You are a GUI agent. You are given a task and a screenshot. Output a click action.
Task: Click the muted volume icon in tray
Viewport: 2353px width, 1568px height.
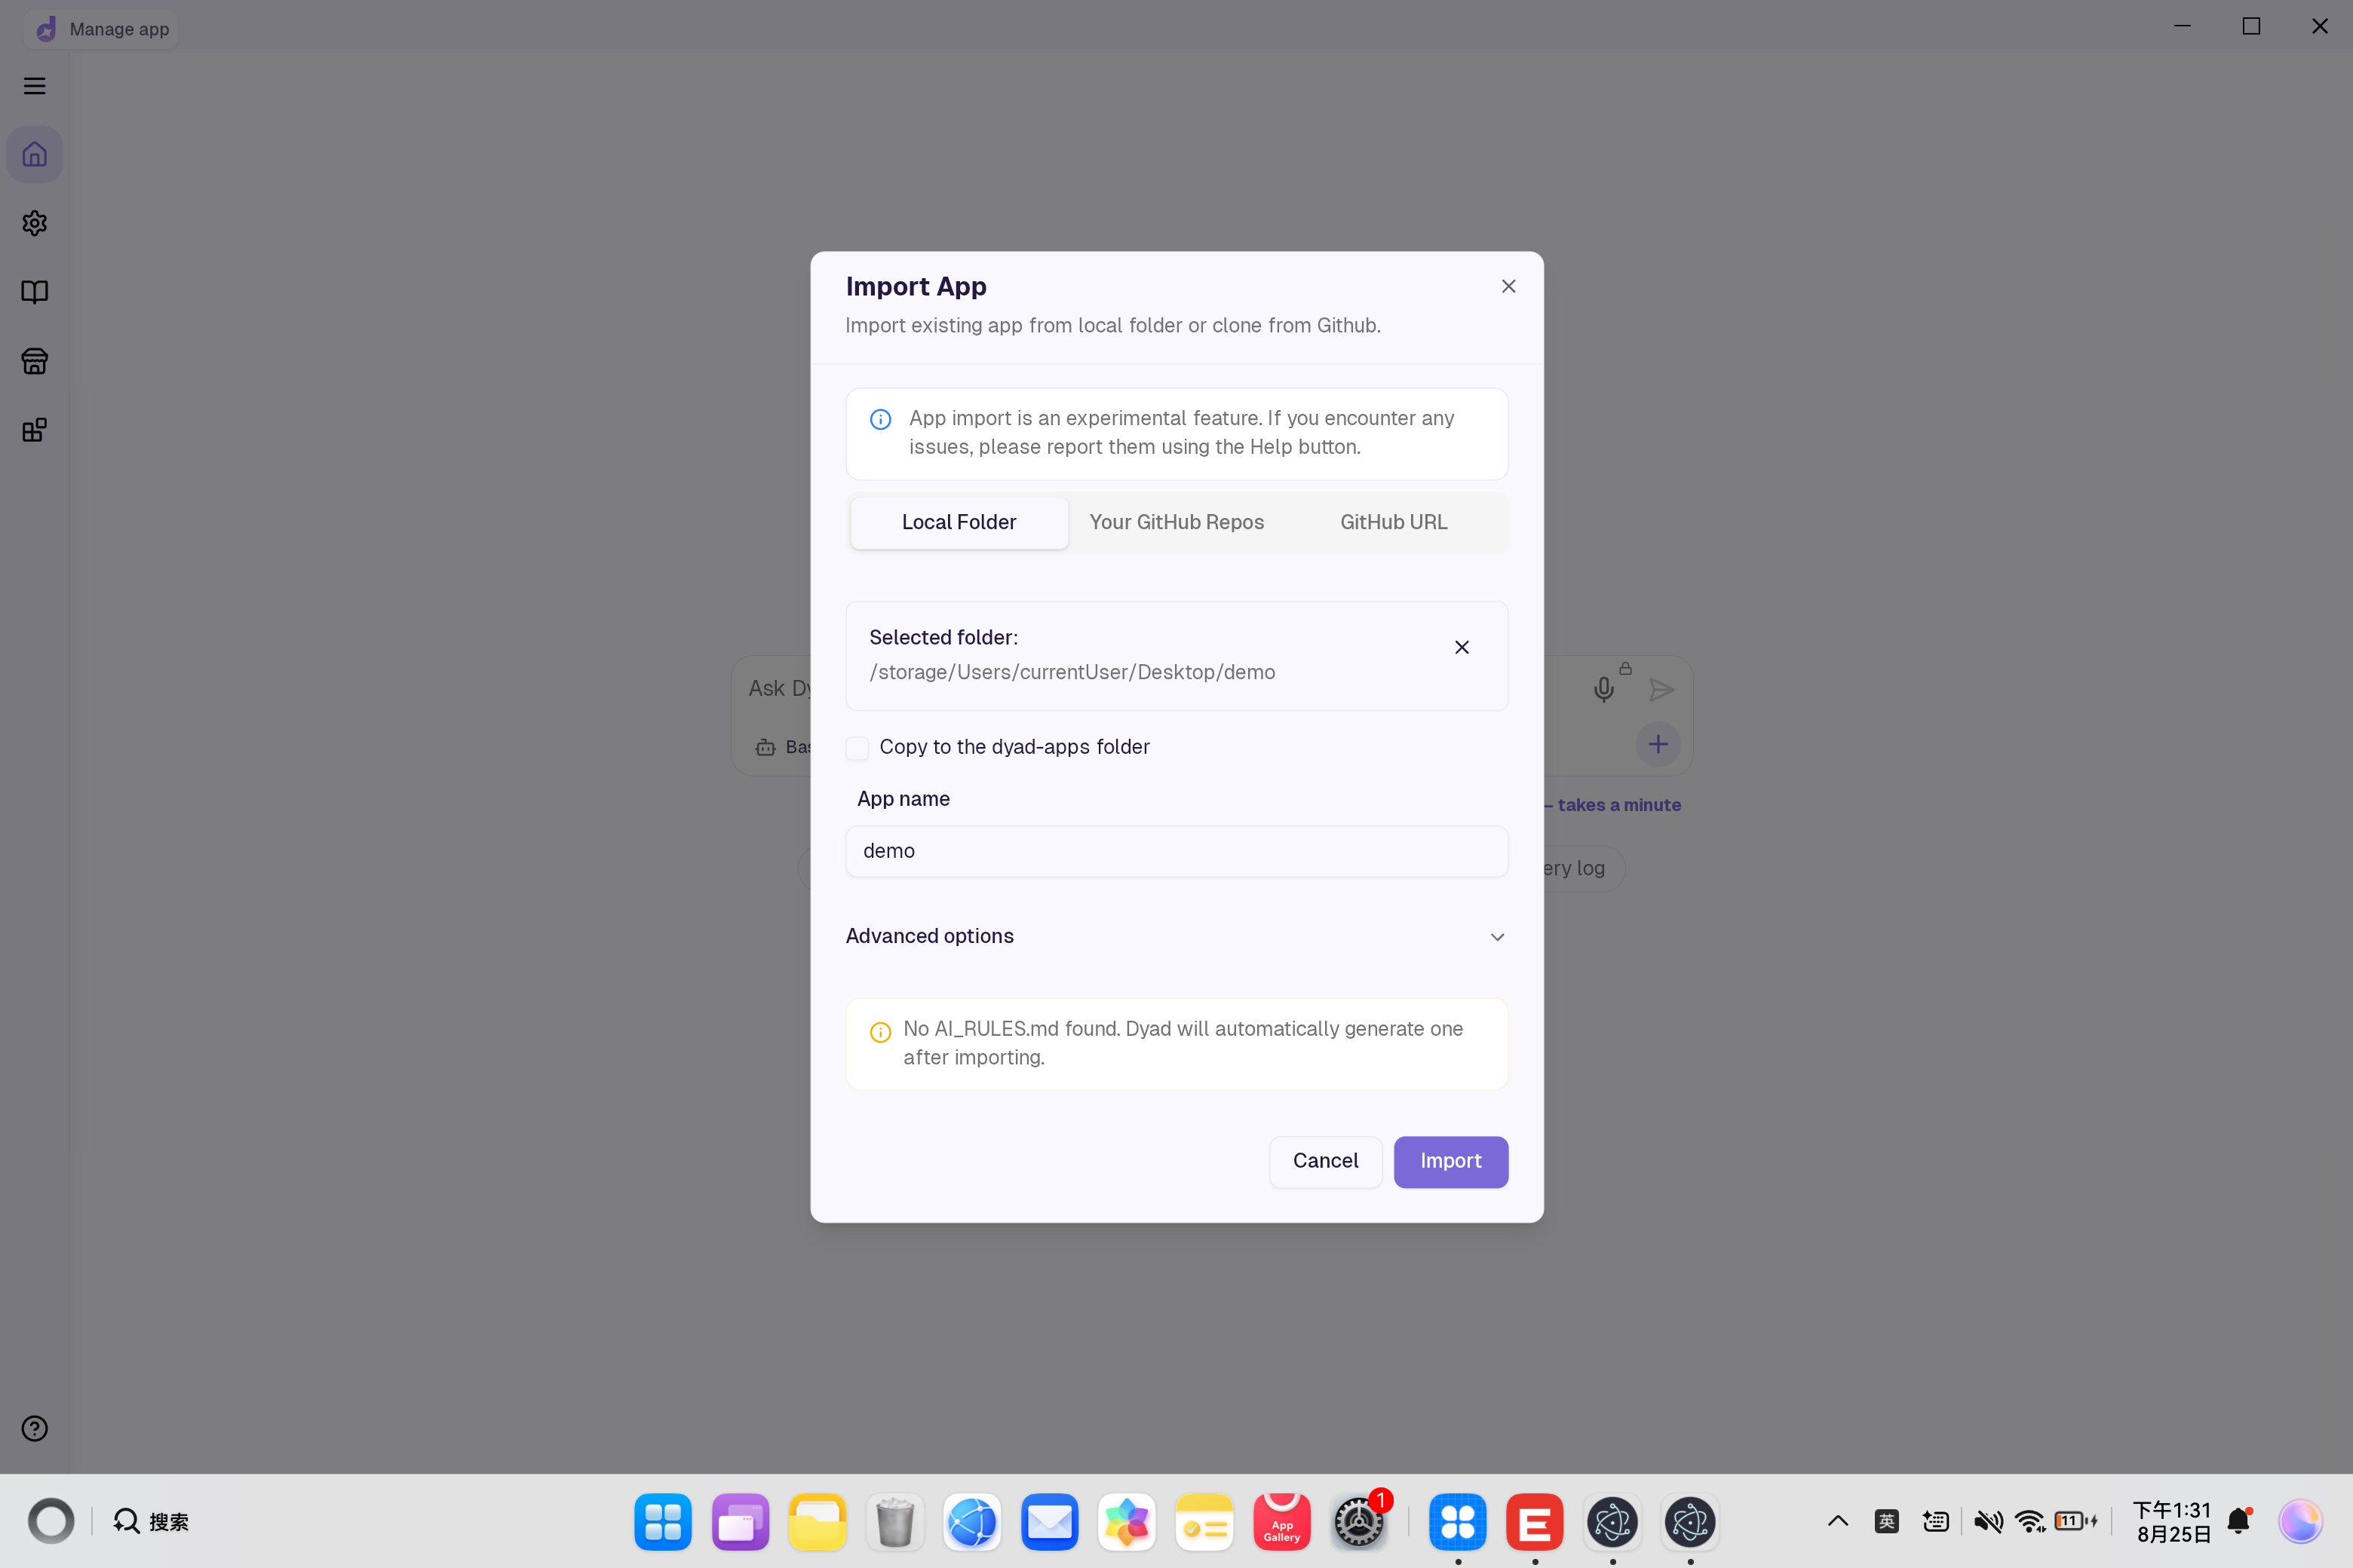tap(1988, 1522)
